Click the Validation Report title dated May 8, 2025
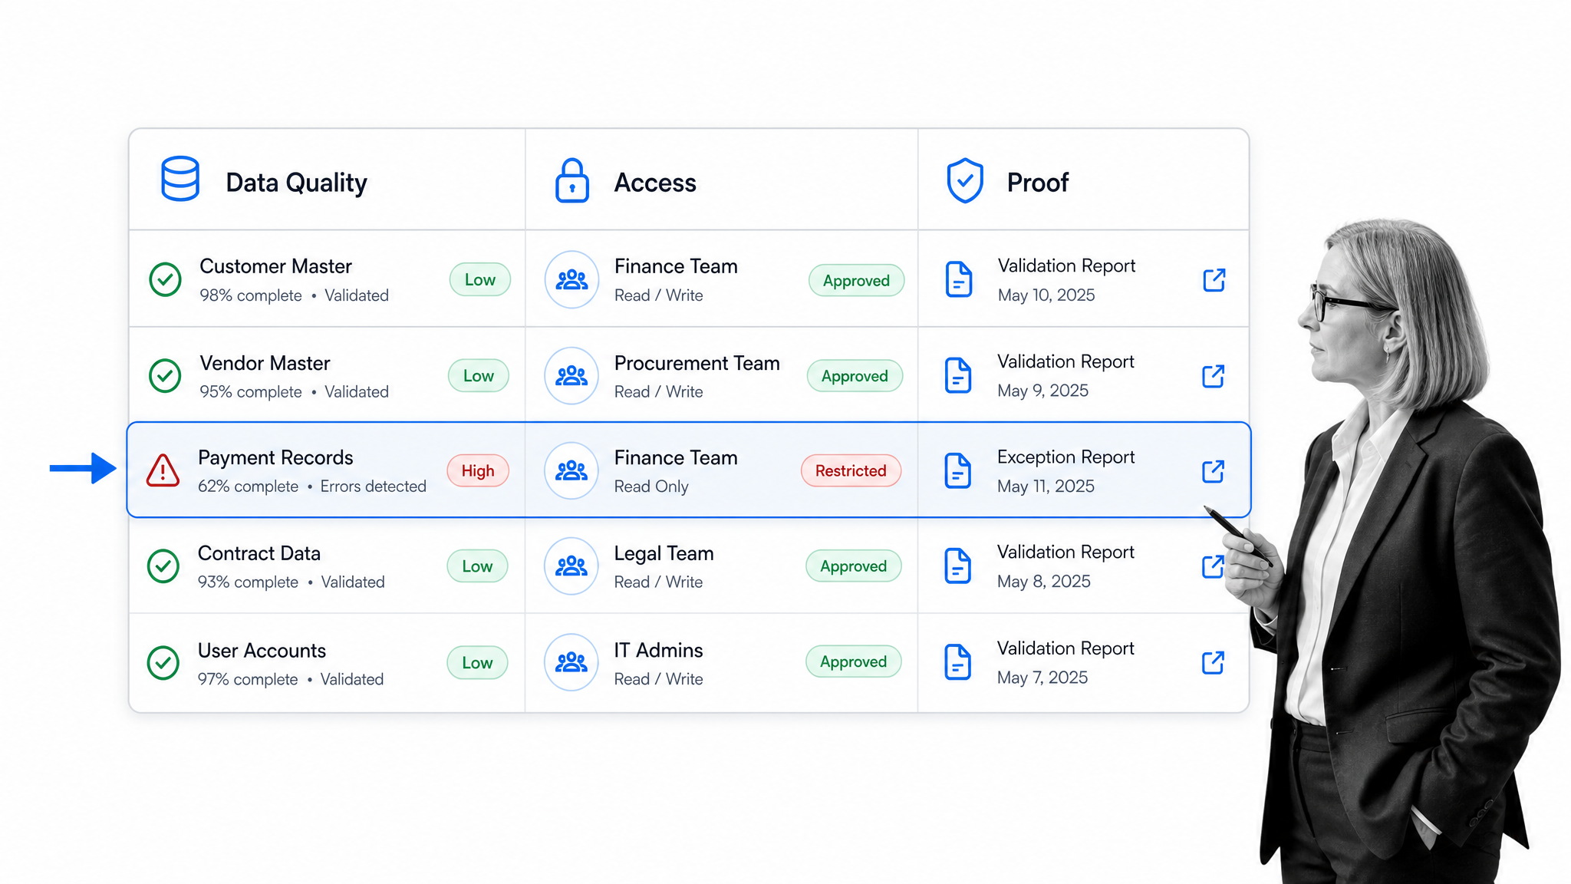This screenshot has width=1571, height=884. 1065,552
